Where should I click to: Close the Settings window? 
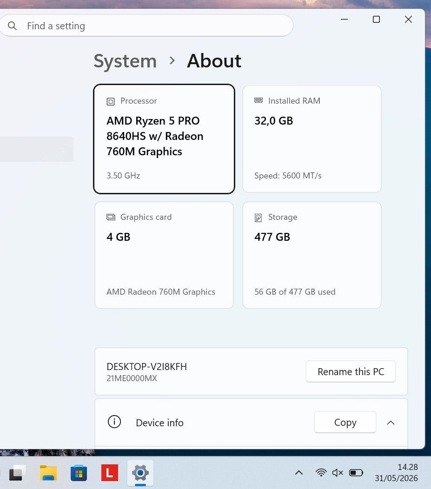pos(408,20)
